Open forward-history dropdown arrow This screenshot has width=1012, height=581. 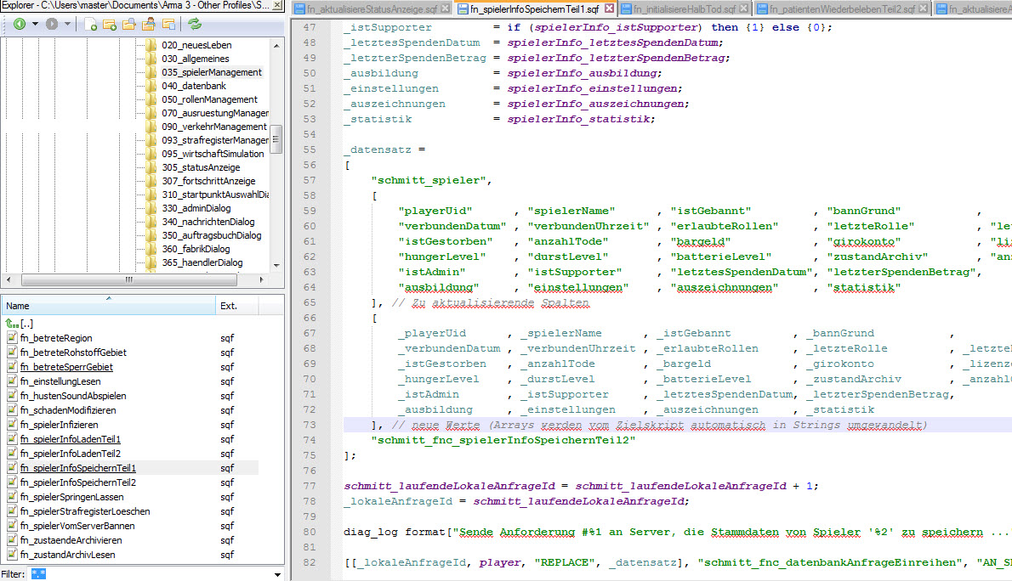pos(67,24)
